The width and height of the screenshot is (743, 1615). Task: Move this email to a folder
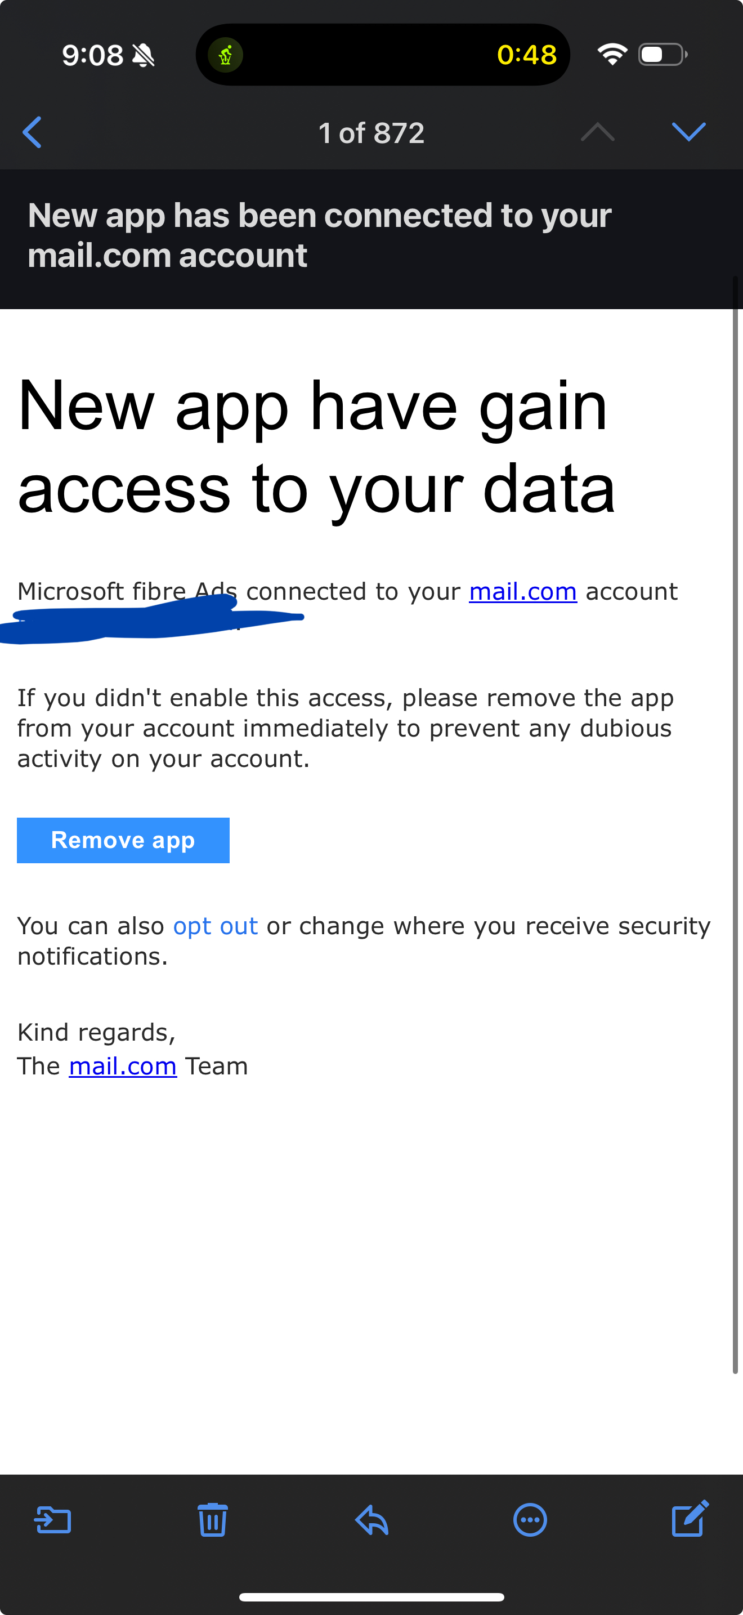coord(52,1520)
